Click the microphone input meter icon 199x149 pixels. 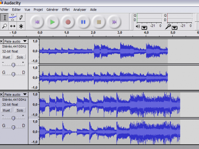[x=168, y=27]
